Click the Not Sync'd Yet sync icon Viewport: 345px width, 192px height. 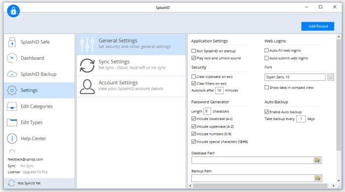click(11, 183)
